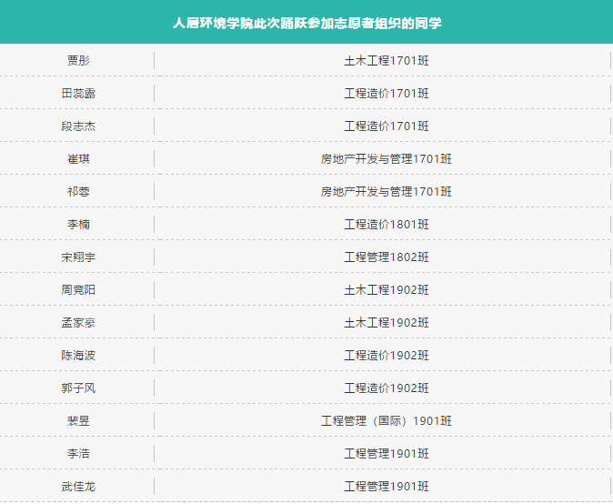Click the name 李浩
The image size is (613, 504).
78,454
